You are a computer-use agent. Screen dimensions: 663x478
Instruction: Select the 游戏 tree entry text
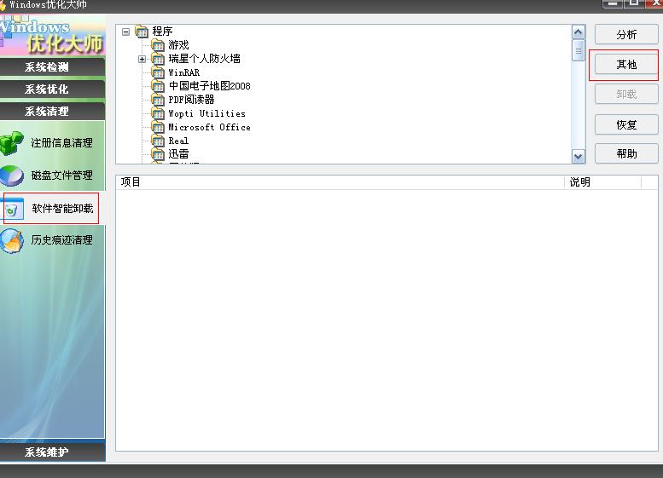178,45
